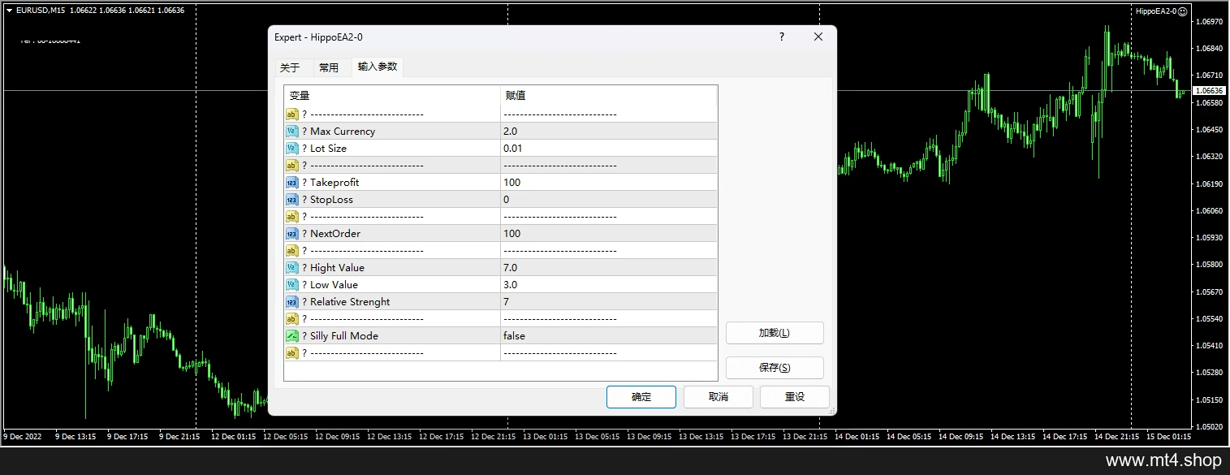Click the integer icon beside Takeprofit
The width and height of the screenshot is (1230, 475).
292,183
